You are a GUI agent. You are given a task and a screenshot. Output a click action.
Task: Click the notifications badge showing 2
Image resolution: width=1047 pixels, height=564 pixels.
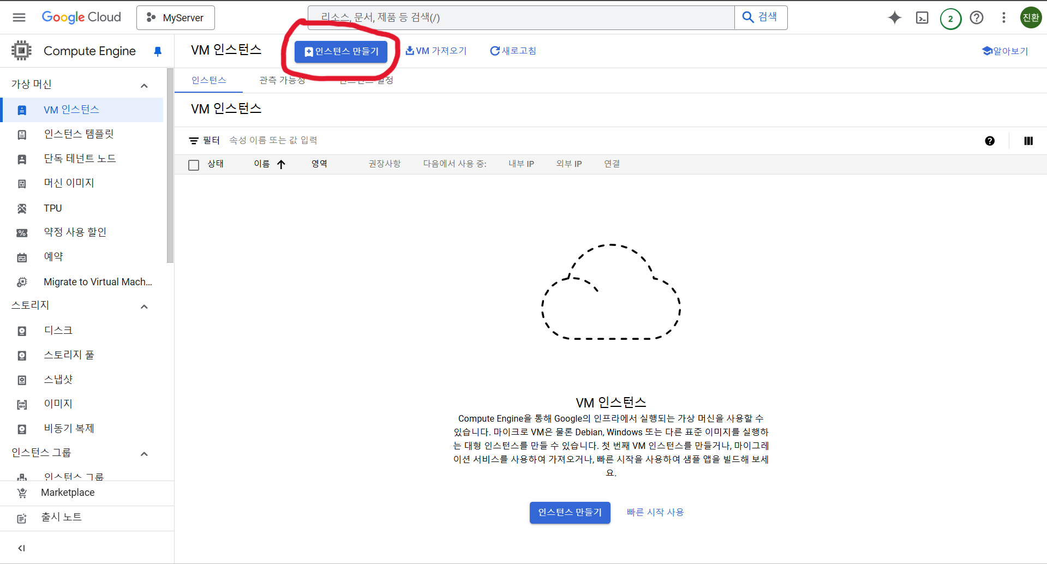coord(950,19)
